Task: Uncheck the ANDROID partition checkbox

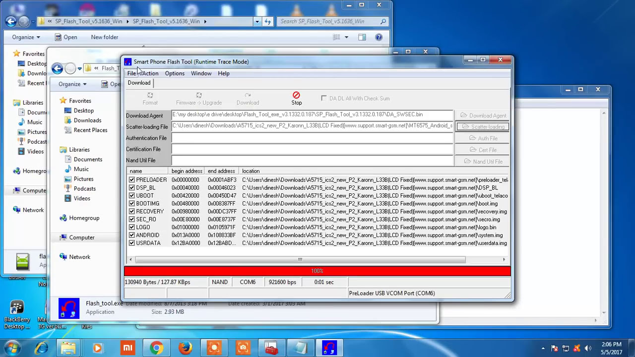Action: pos(131,236)
